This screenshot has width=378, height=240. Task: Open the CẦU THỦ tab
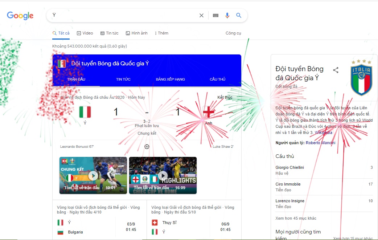[217, 79]
